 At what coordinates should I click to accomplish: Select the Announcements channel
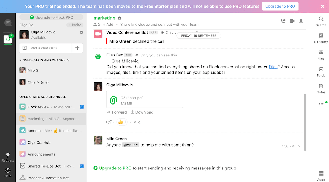coord(41,154)
